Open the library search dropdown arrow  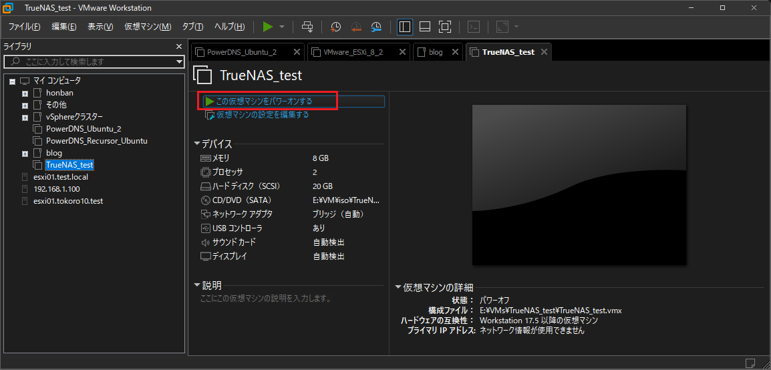point(180,62)
